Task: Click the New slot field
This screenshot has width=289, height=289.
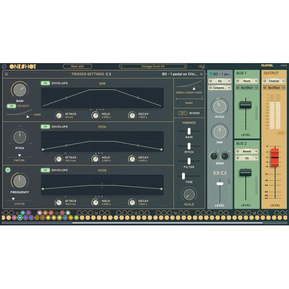Action: pyautogui.click(x=77, y=66)
